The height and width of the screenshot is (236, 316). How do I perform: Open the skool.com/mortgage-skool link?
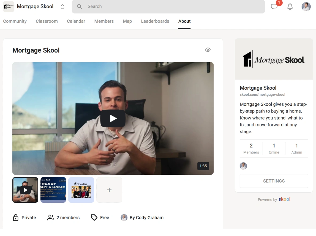click(x=262, y=94)
